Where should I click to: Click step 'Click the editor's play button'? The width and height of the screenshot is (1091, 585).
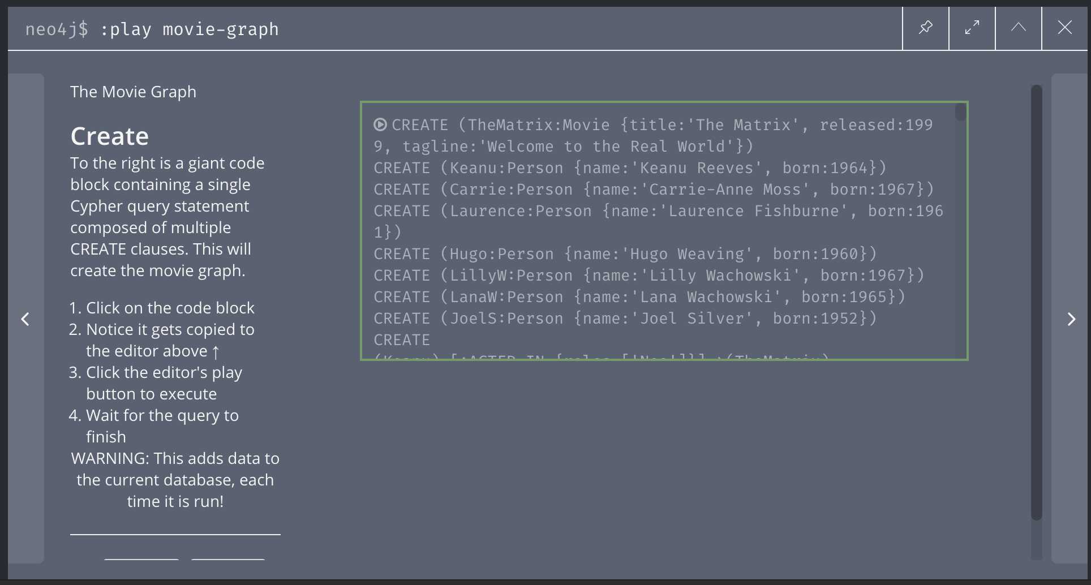[164, 383]
